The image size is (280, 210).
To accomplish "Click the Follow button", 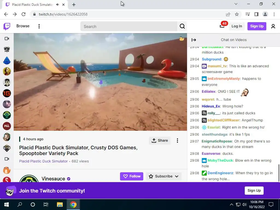I will 132,176.
